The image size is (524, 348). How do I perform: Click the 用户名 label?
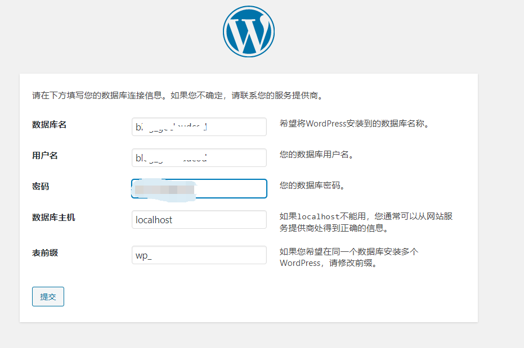pyautogui.click(x=45, y=156)
